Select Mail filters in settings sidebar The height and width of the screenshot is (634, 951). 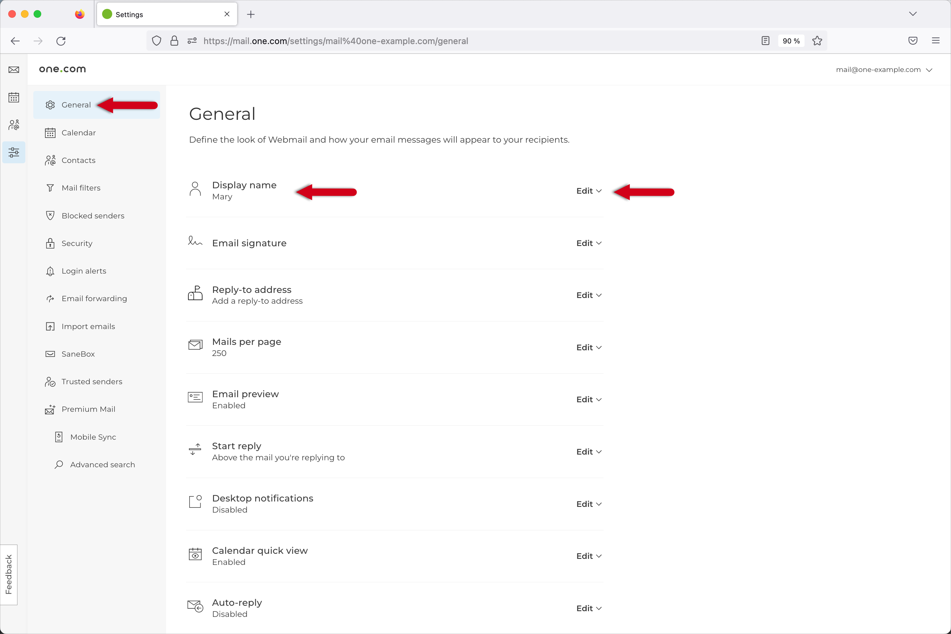[81, 188]
